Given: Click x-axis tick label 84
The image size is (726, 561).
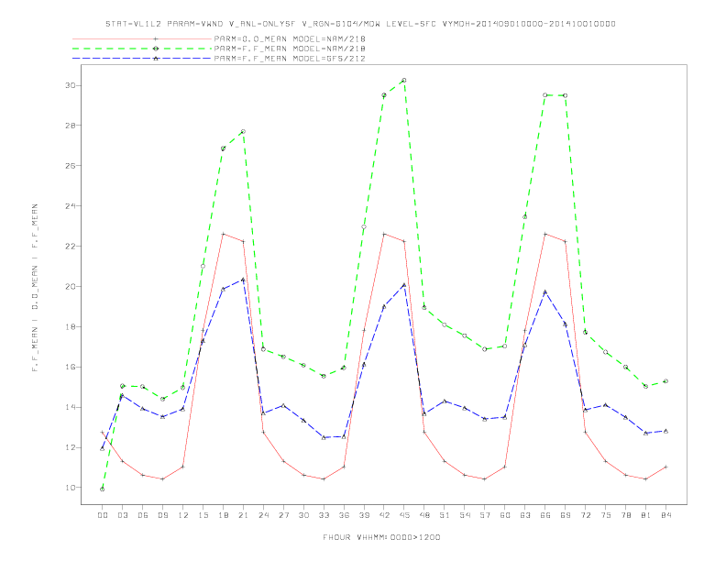Looking at the screenshot, I should click(x=665, y=515).
